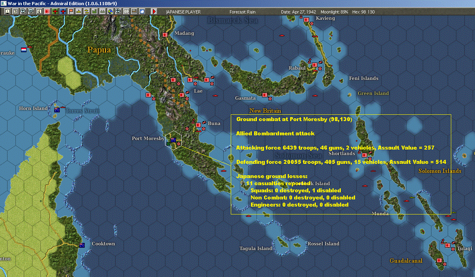This screenshot has height=277, width=475.
Task: Select the Japanese flag unit at Tulagi
Action: (x=447, y=245)
